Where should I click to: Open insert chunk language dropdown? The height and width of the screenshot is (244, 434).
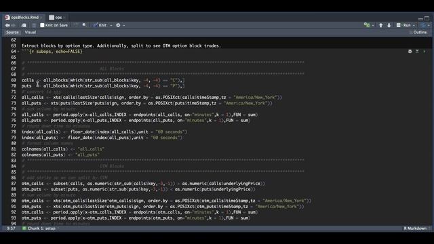coord(373,25)
